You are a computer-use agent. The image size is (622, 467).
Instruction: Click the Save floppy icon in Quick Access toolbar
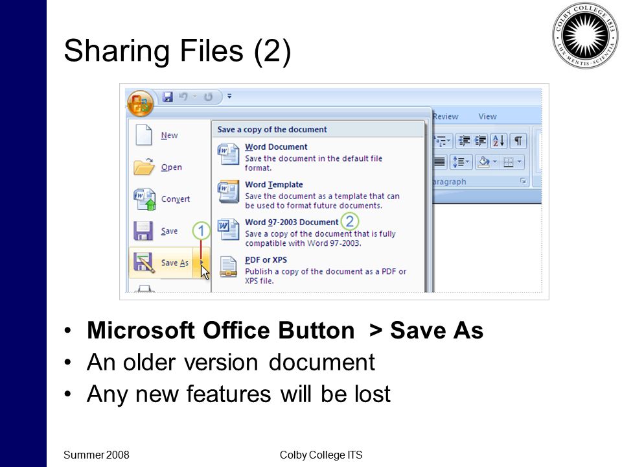(x=168, y=97)
